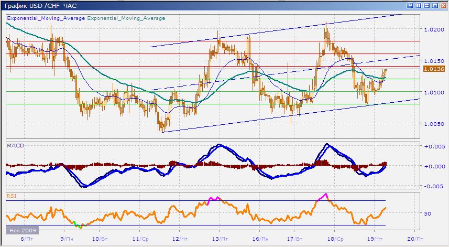Click the pause-style icon in title bar
The width and height of the screenshot is (449, 247).
click(419, 5)
